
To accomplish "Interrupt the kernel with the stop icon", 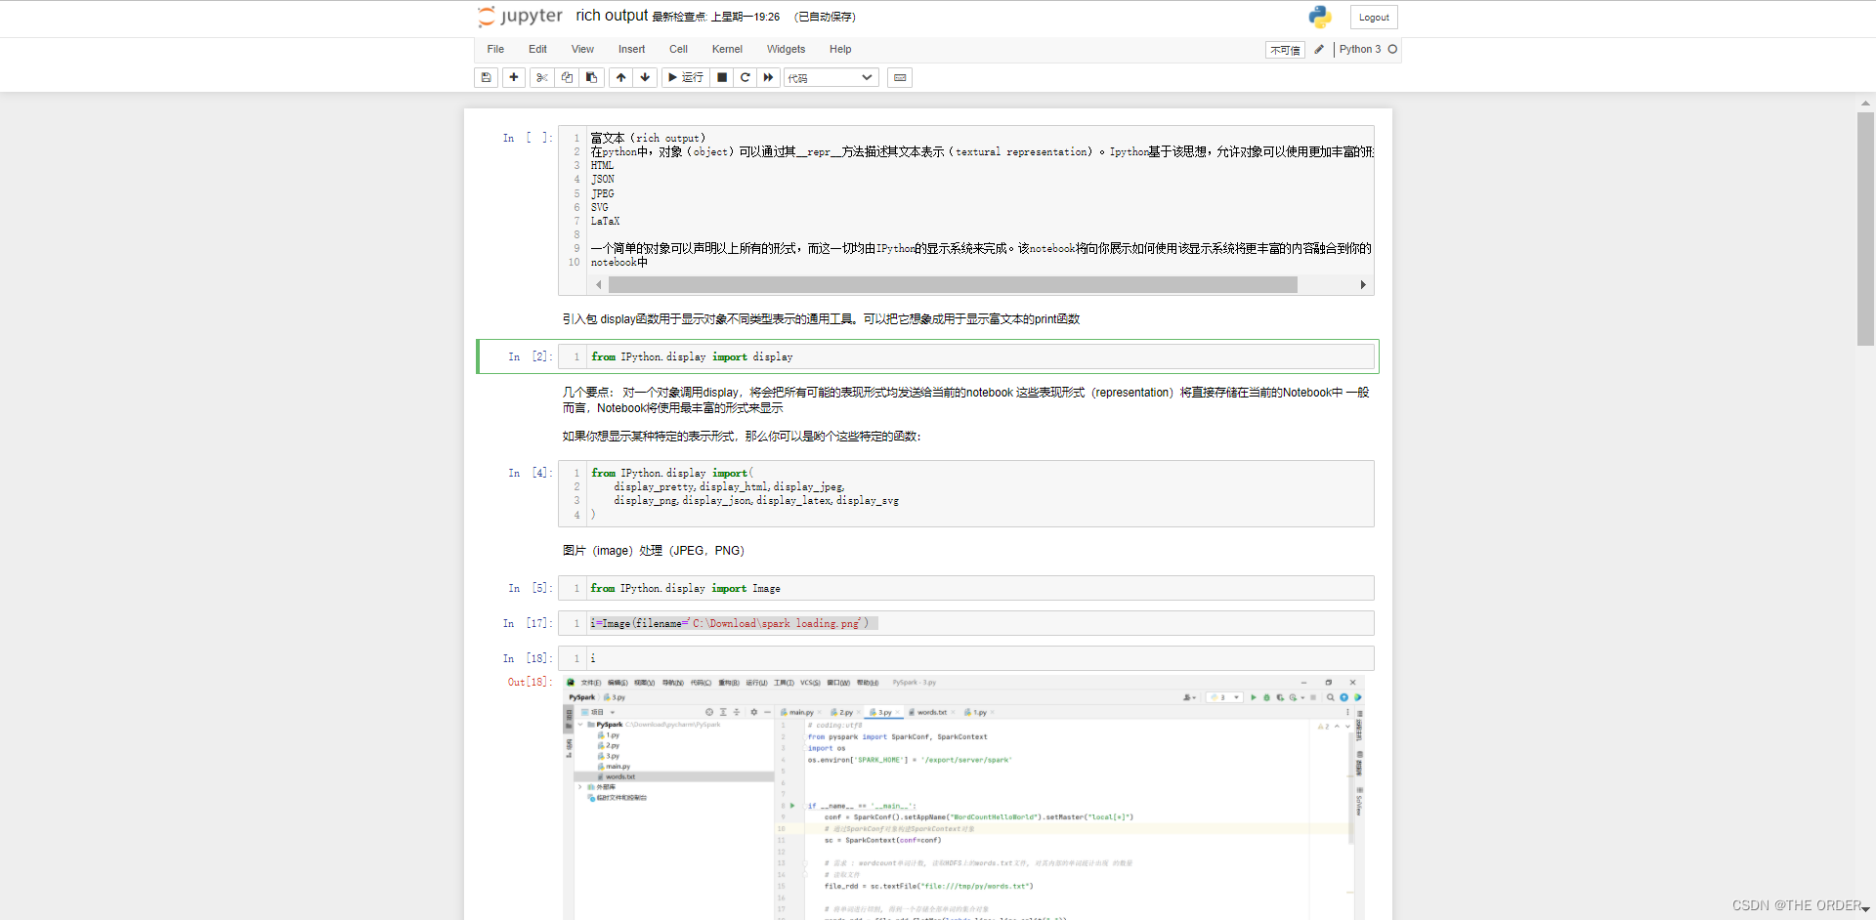I will [721, 77].
